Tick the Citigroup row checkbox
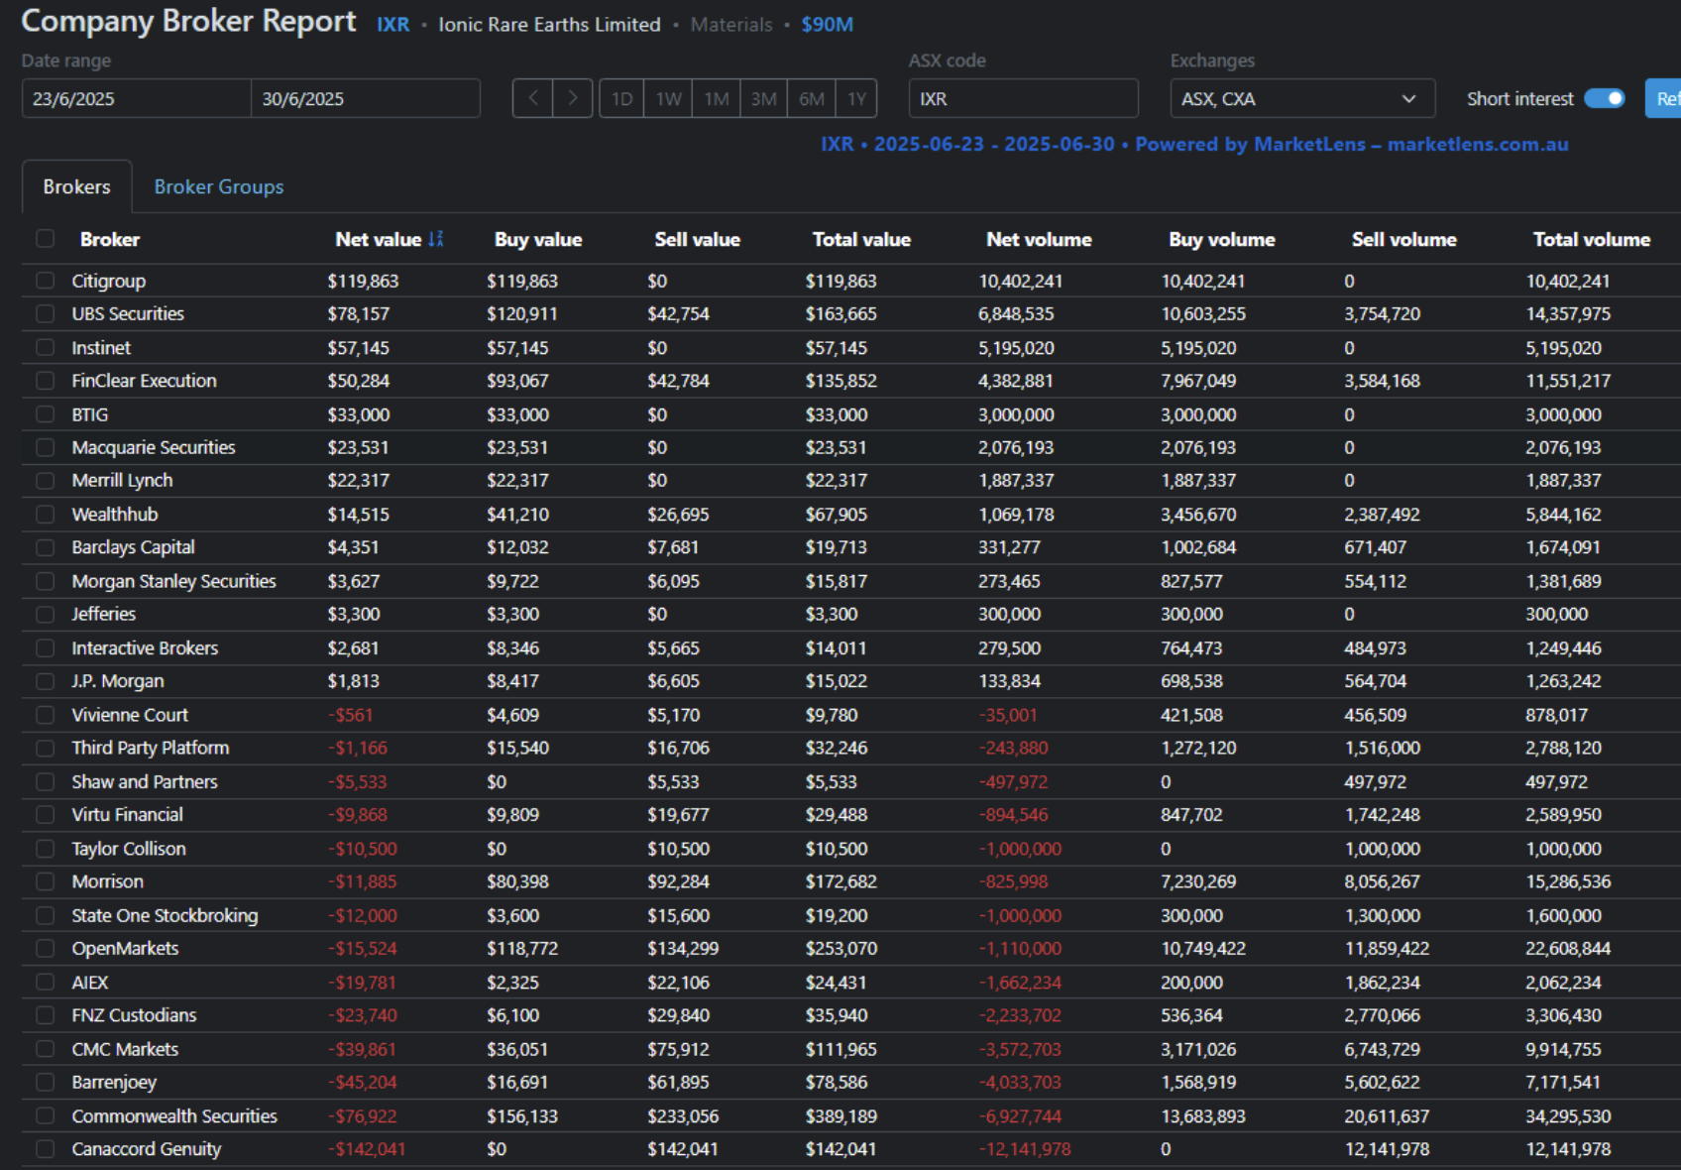The height and width of the screenshot is (1170, 1681). pos(45,281)
